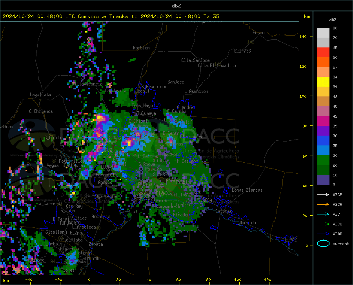
Task: Click the 'L_Dormida' map label
Action: (x=245, y=223)
